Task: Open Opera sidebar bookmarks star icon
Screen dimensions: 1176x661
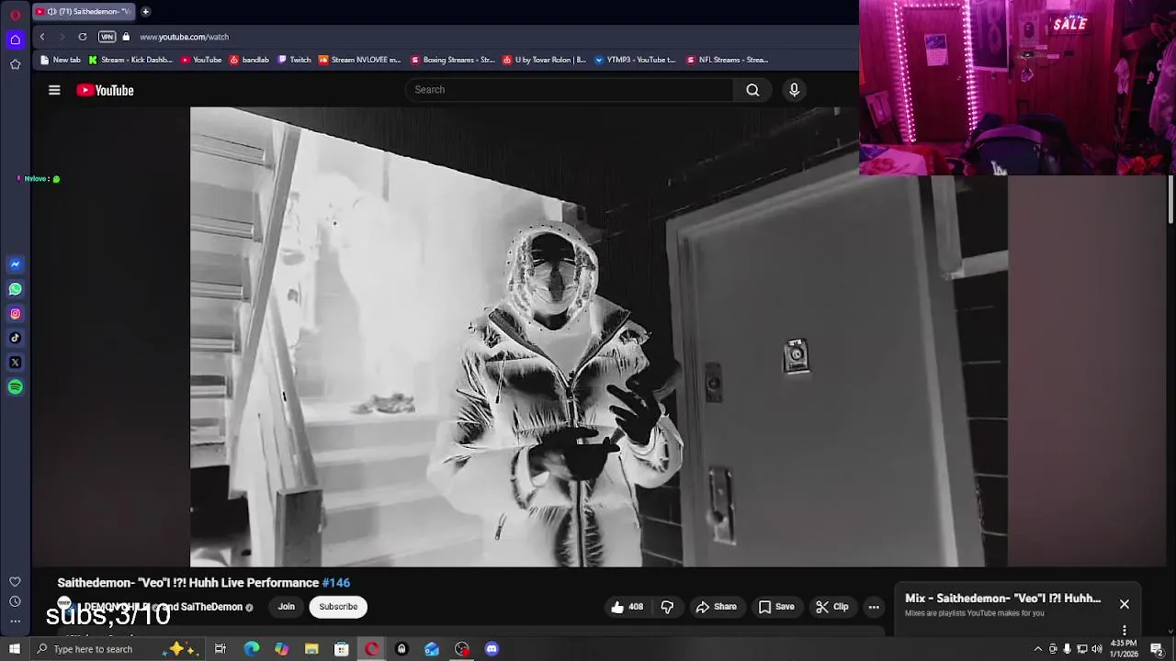Action: [x=15, y=64]
